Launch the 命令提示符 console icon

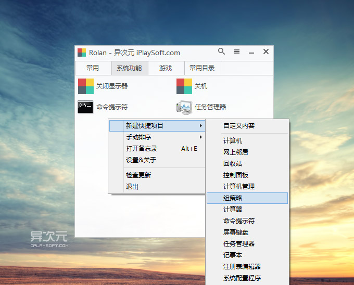pos(85,107)
